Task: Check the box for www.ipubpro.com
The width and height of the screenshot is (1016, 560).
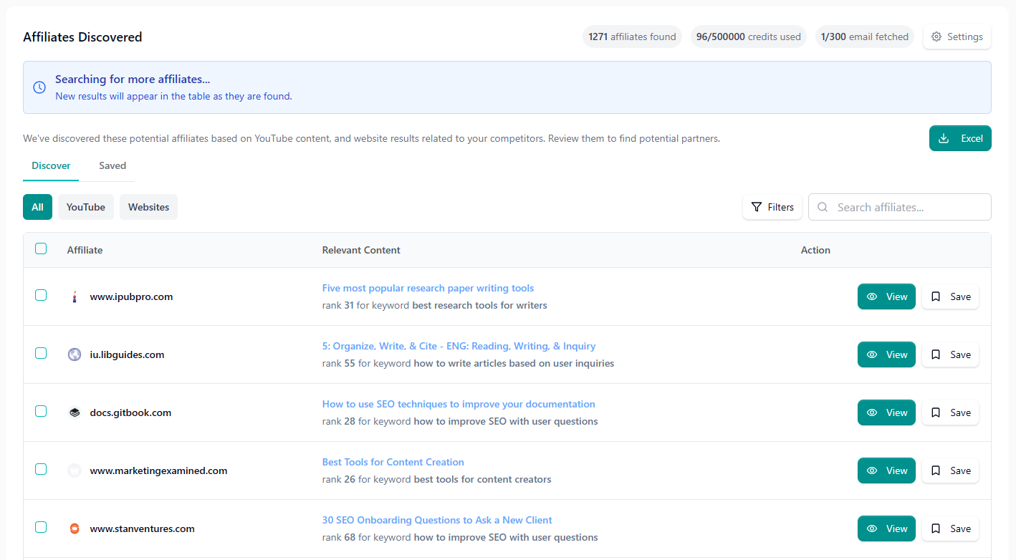Action: coord(41,295)
